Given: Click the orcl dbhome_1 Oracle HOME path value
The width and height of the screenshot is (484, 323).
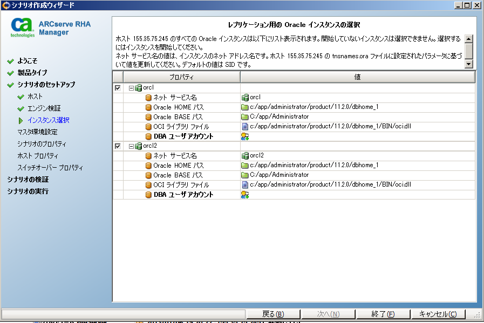Looking at the screenshot, I should (x=314, y=107).
